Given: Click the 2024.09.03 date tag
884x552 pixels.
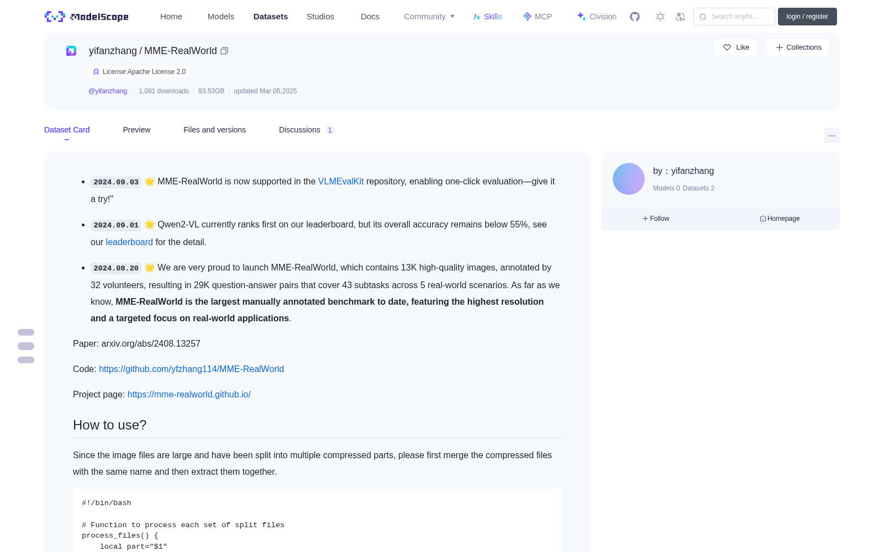Looking at the screenshot, I should click(116, 182).
